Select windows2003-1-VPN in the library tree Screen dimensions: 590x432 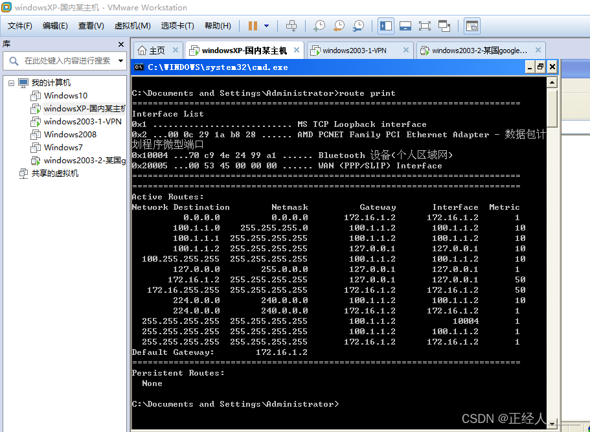tap(82, 122)
